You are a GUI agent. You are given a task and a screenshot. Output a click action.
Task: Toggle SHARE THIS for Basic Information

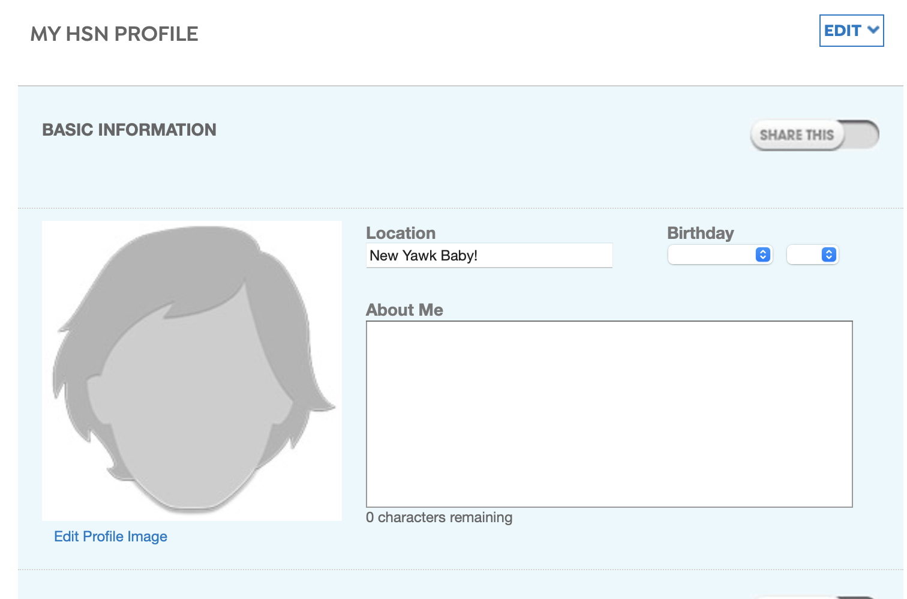pos(814,135)
